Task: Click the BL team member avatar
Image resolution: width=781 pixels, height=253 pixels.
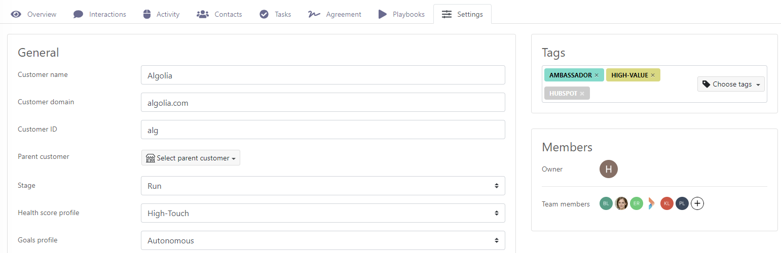Action: [x=606, y=203]
